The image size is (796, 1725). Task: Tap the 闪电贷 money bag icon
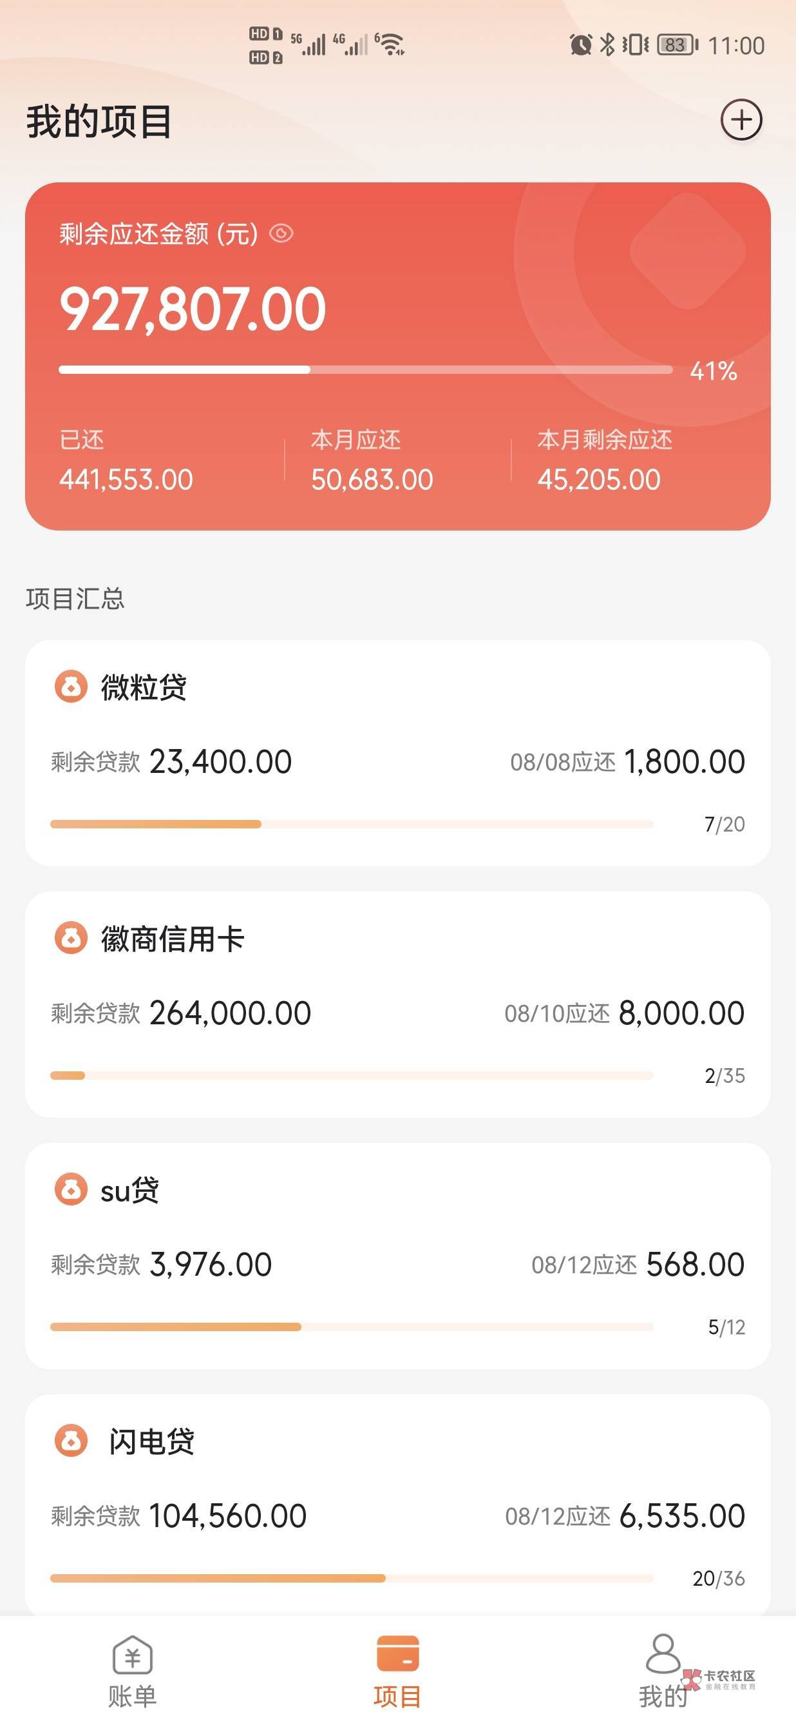click(71, 1441)
